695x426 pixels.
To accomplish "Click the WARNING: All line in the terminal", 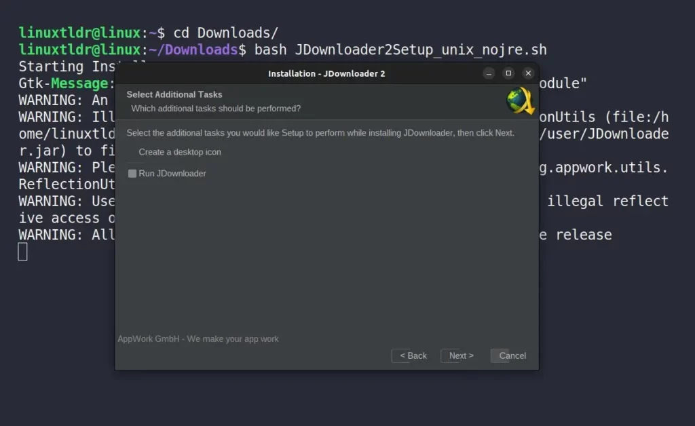I will (x=67, y=235).
